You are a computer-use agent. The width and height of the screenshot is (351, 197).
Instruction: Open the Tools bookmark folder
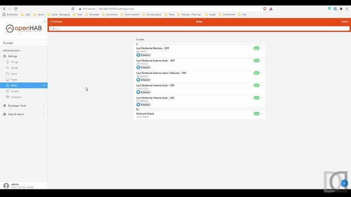point(78,15)
